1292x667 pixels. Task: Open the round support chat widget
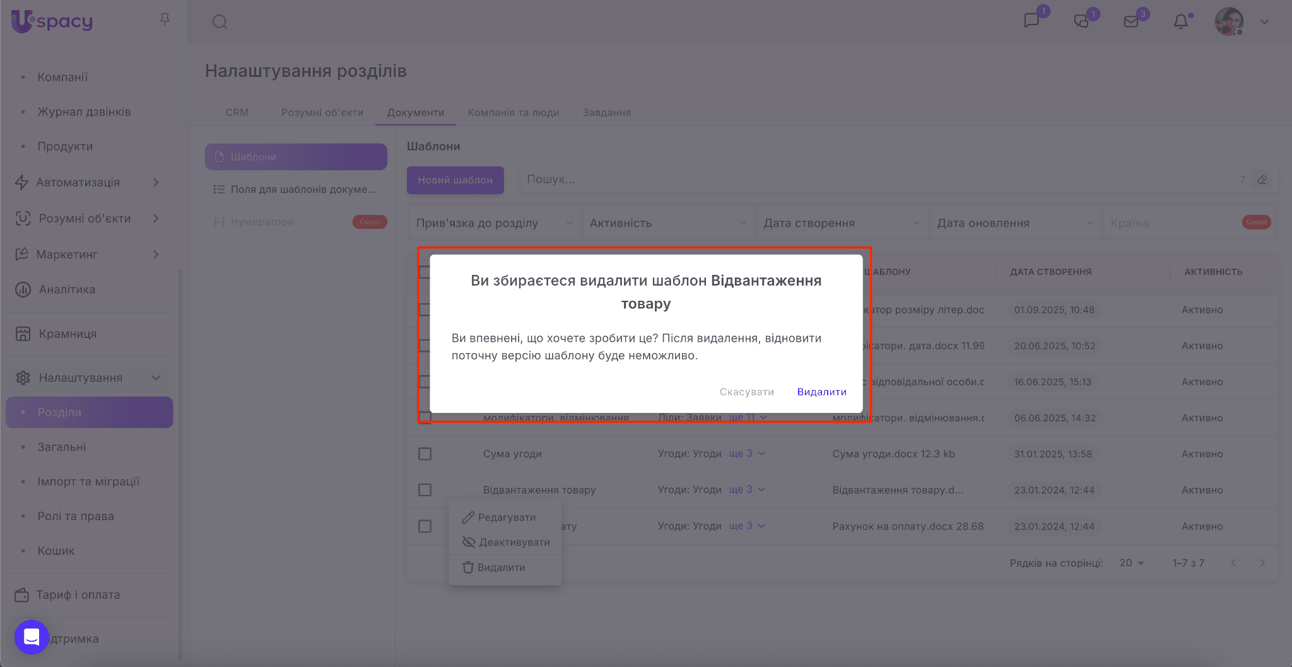pyautogui.click(x=32, y=637)
